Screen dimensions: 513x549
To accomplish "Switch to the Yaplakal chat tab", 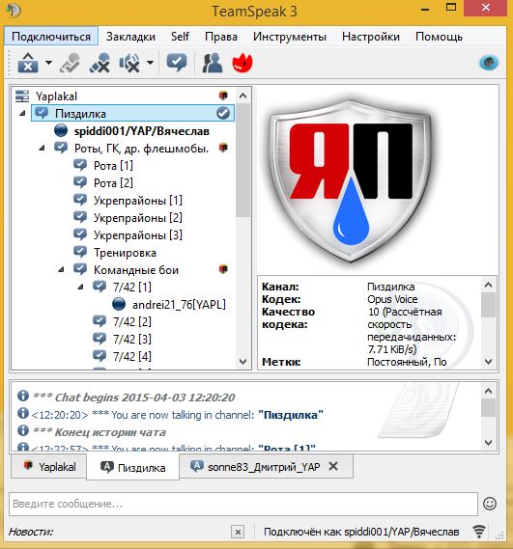I will [x=48, y=467].
